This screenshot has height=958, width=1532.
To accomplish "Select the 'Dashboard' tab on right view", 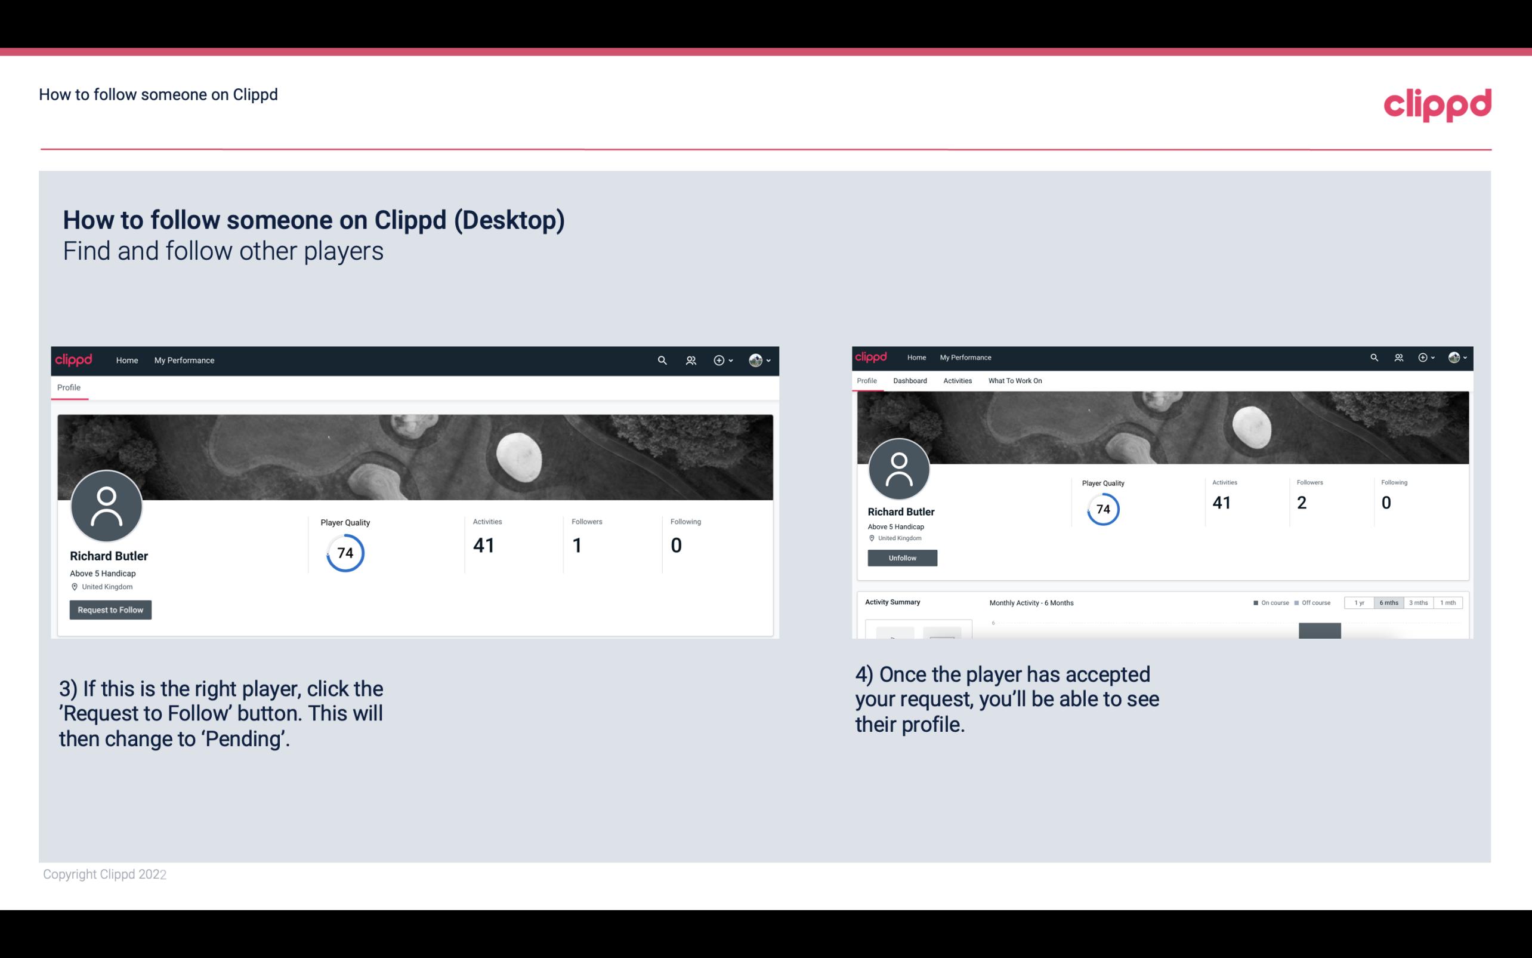I will 909,381.
